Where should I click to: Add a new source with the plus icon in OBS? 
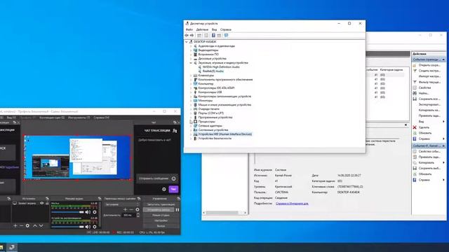tap(15, 225)
